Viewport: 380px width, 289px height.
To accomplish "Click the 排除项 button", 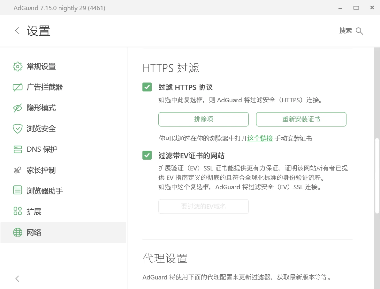I will tap(204, 119).
